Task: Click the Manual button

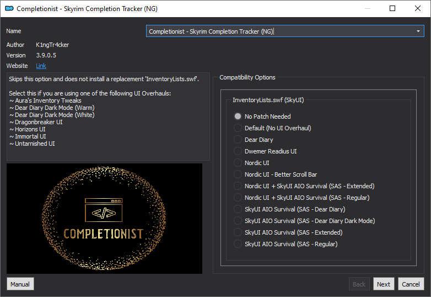Action: 20,284
